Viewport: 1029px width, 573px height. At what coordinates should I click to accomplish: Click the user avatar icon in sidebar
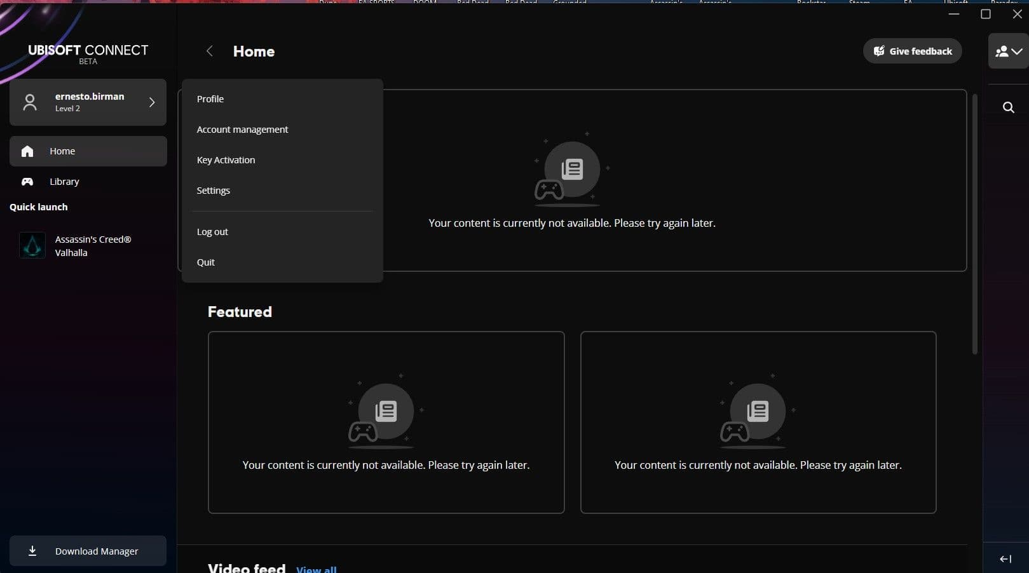coord(30,102)
